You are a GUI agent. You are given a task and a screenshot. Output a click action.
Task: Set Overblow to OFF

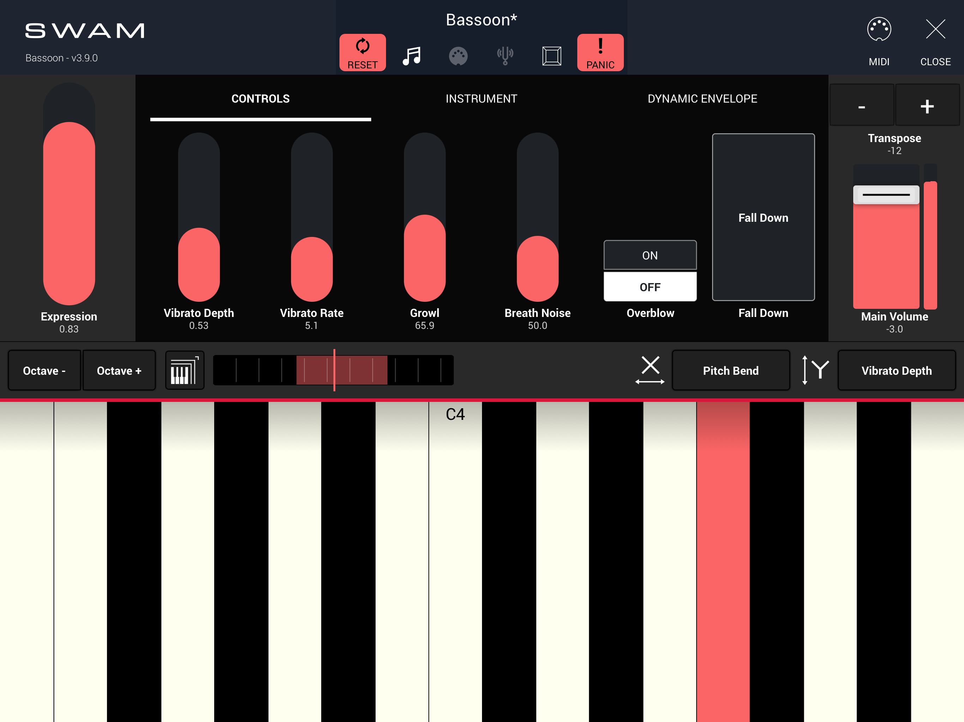point(650,287)
